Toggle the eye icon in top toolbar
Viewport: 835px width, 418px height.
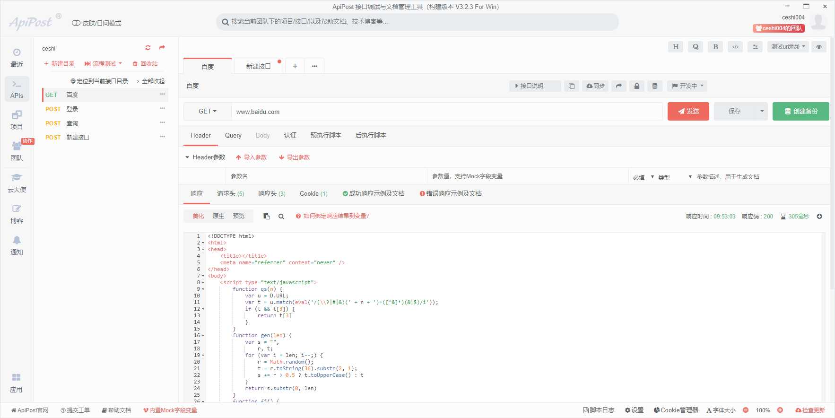pos(819,47)
